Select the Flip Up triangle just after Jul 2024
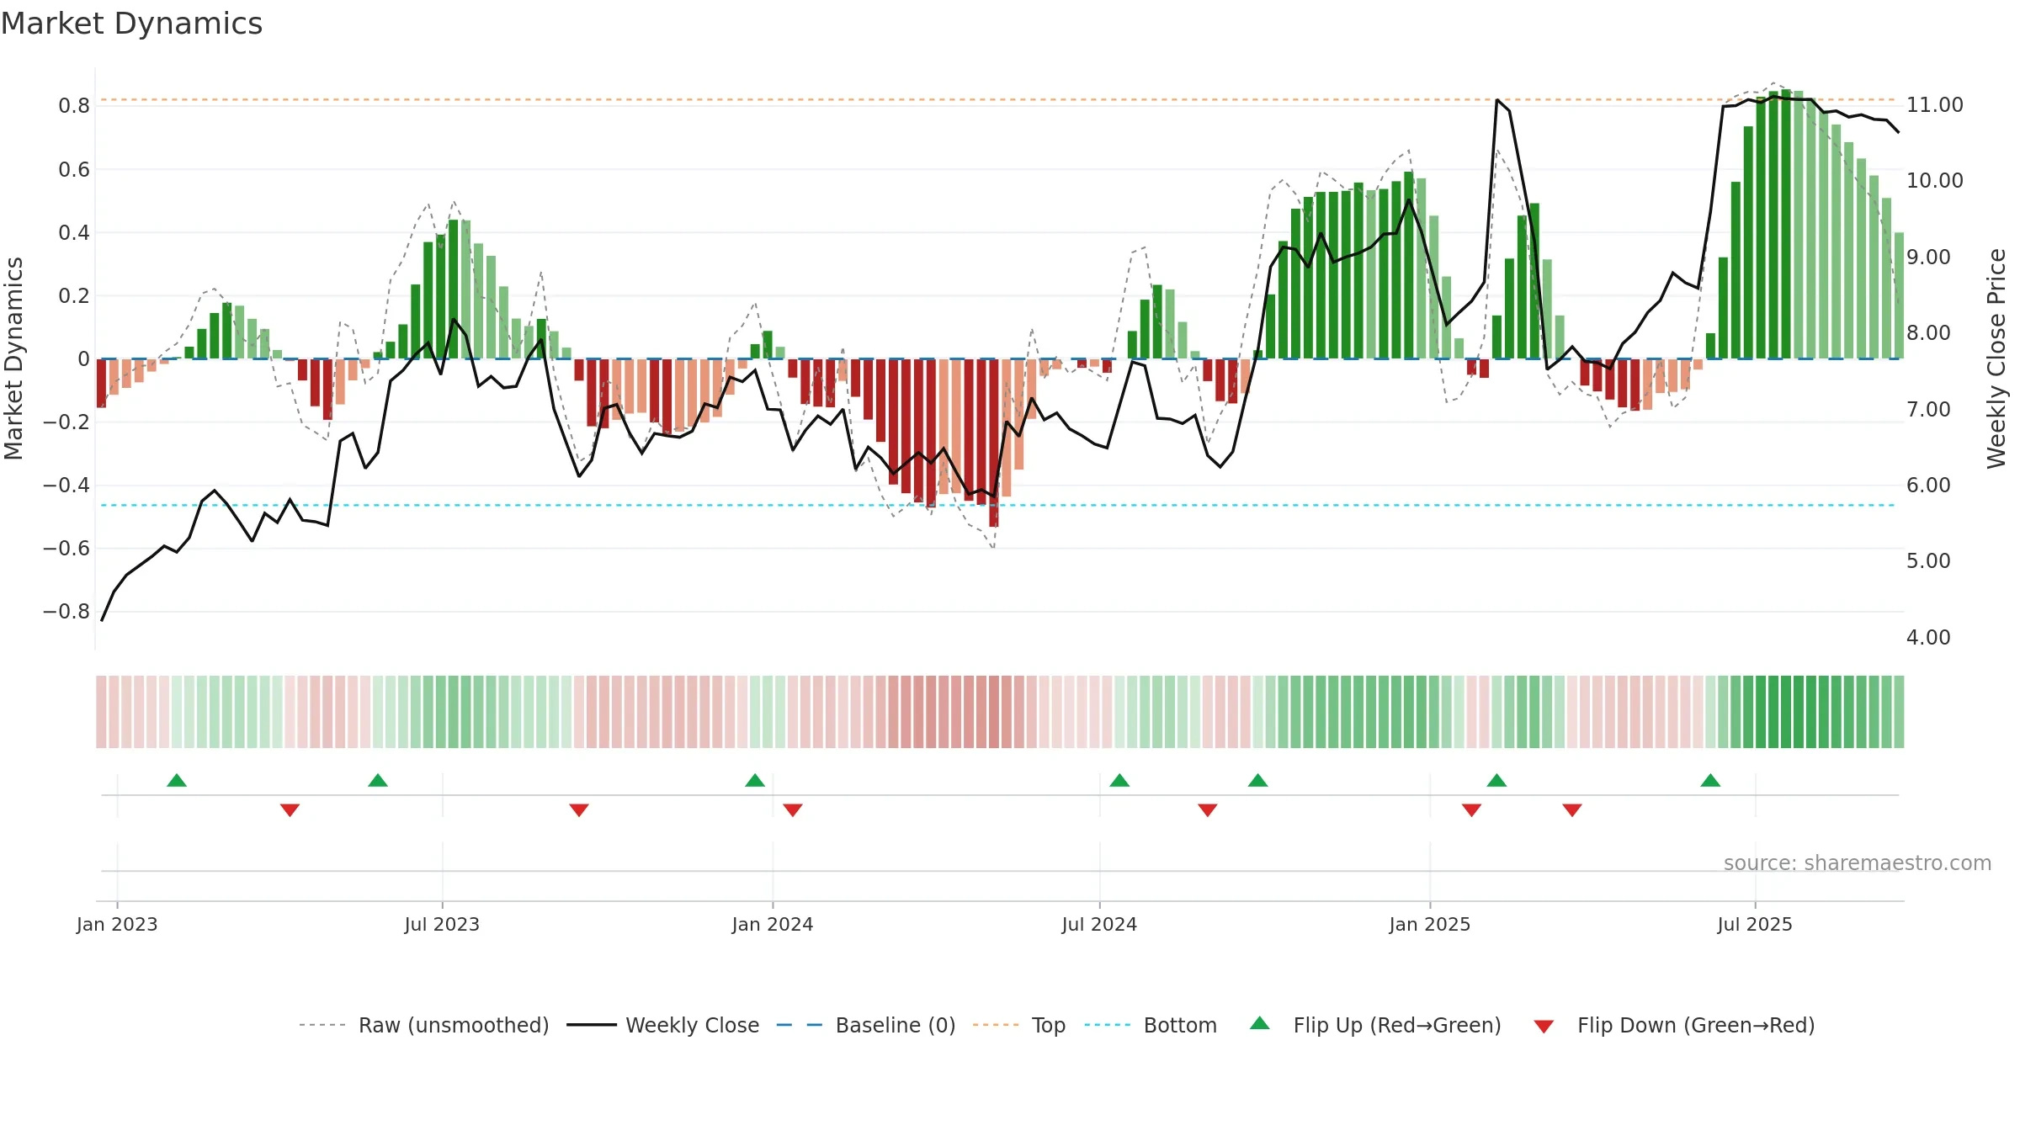The width and height of the screenshot is (2020, 1136). (x=1119, y=780)
